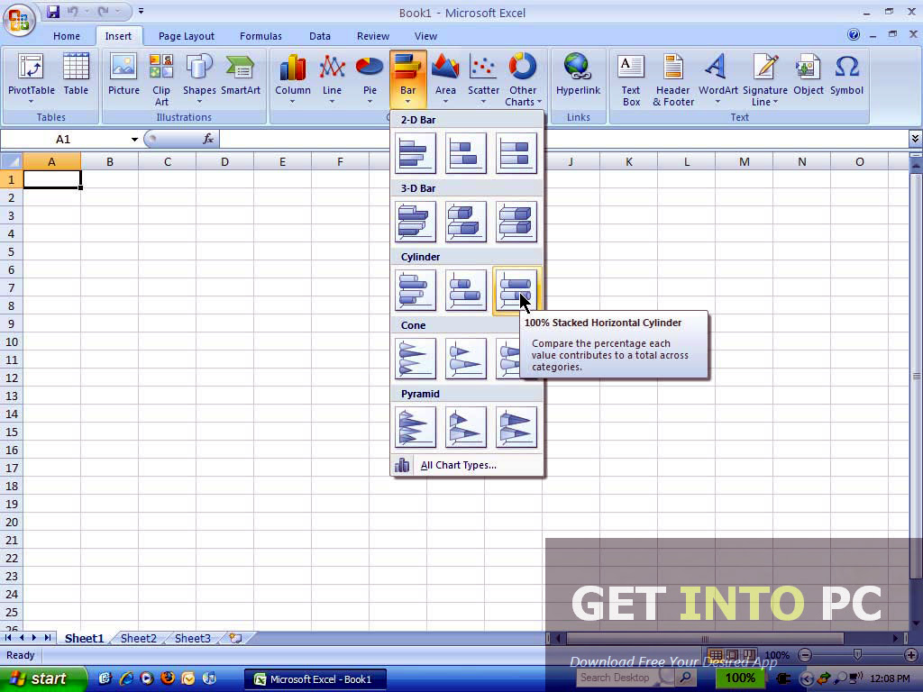Open the Pie chart dropdown
923x692 pixels.
[x=370, y=79]
